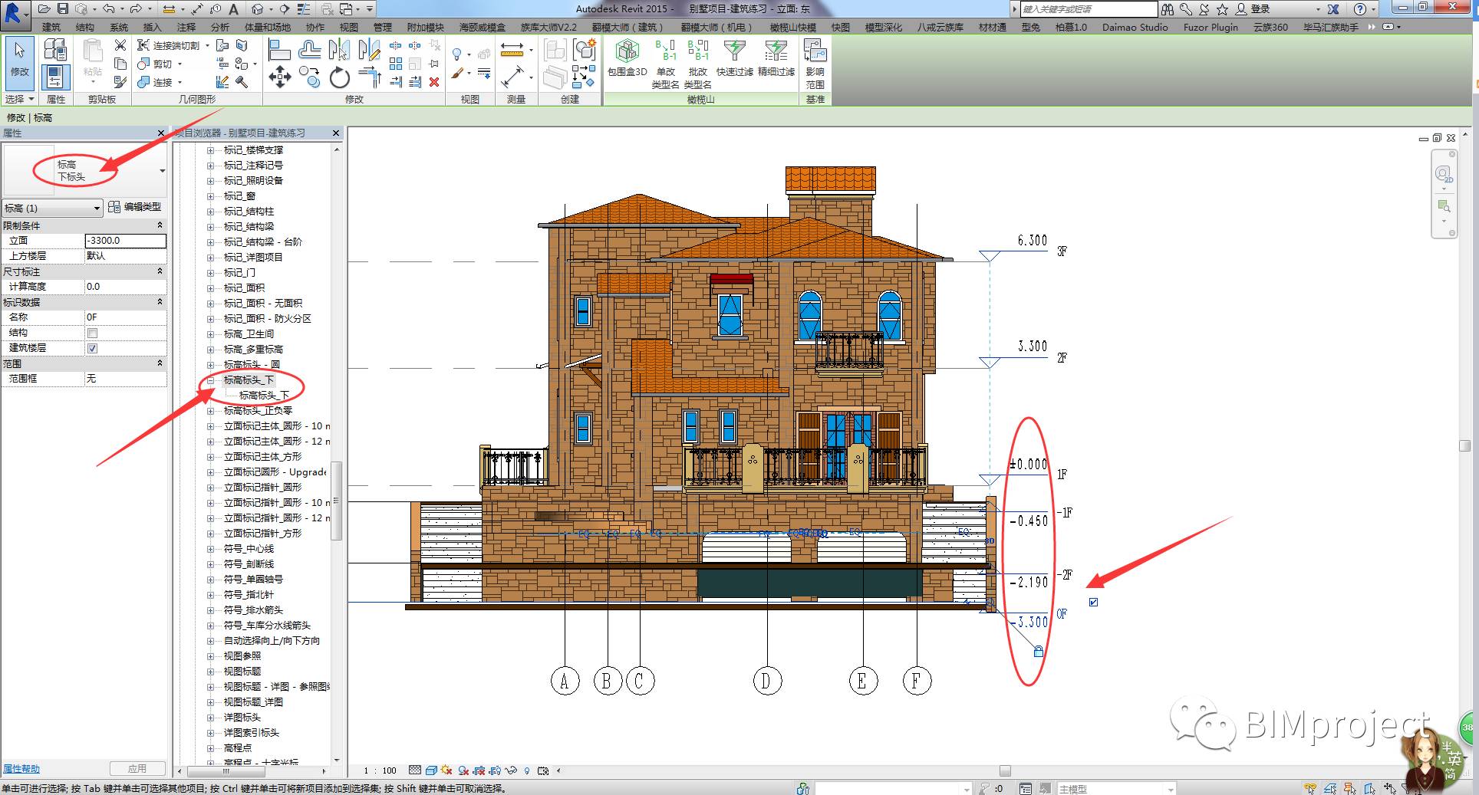The width and height of the screenshot is (1479, 795).
Task: Toggle the level visibility checkbox near 0F
Action: click(1093, 603)
